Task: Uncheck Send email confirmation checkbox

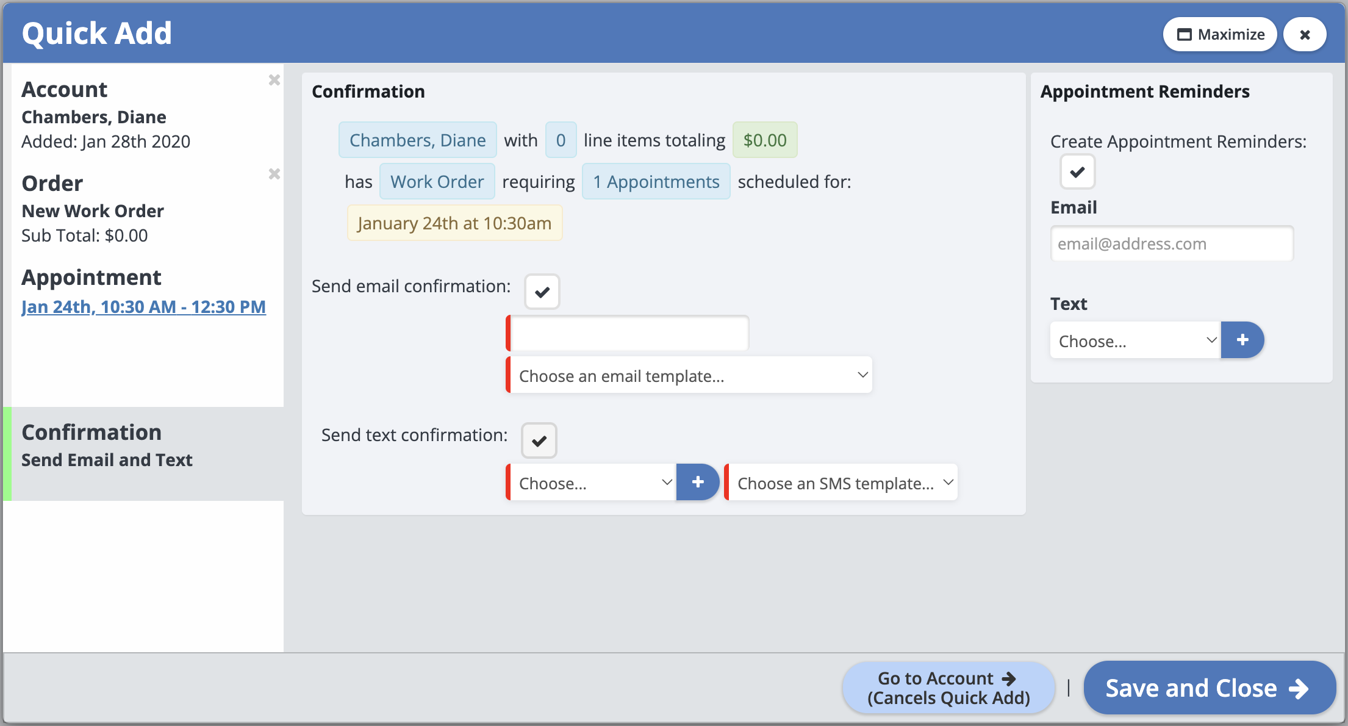Action: pos(542,292)
